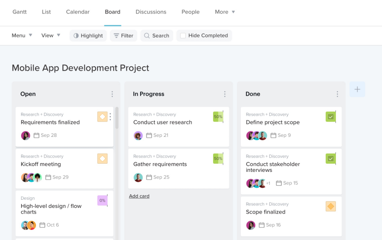Screen dimensions: 382x240
Task: Open the Done column three-dot menu
Action: pos(337,94)
